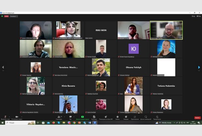Select Daria Serdiuk tile

click(x=101, y=104)
